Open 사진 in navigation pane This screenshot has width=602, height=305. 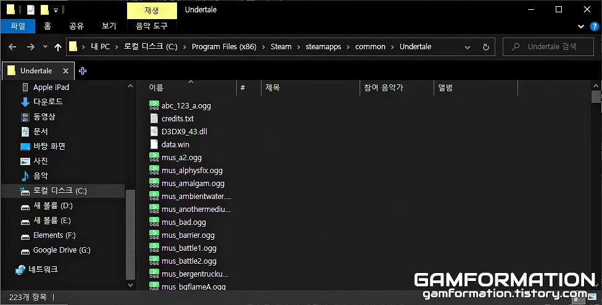[x=40, y=161]
